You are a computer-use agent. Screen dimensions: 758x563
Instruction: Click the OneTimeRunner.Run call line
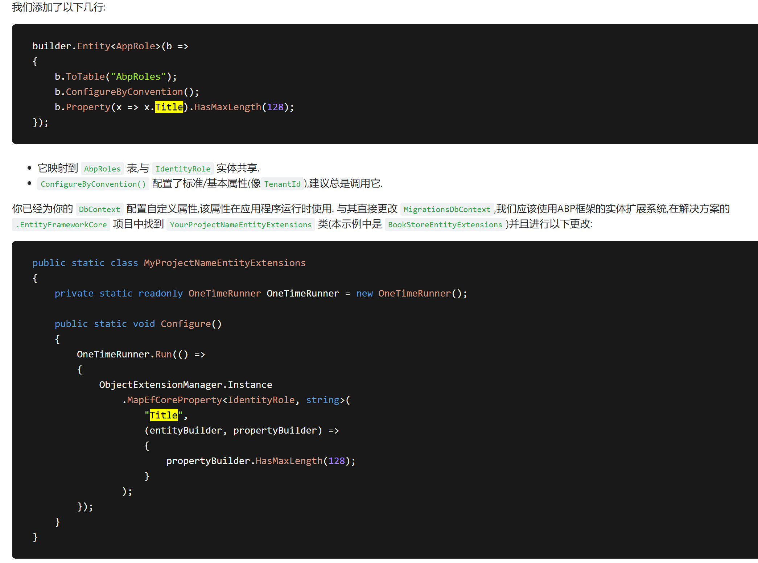pos(141,354)
